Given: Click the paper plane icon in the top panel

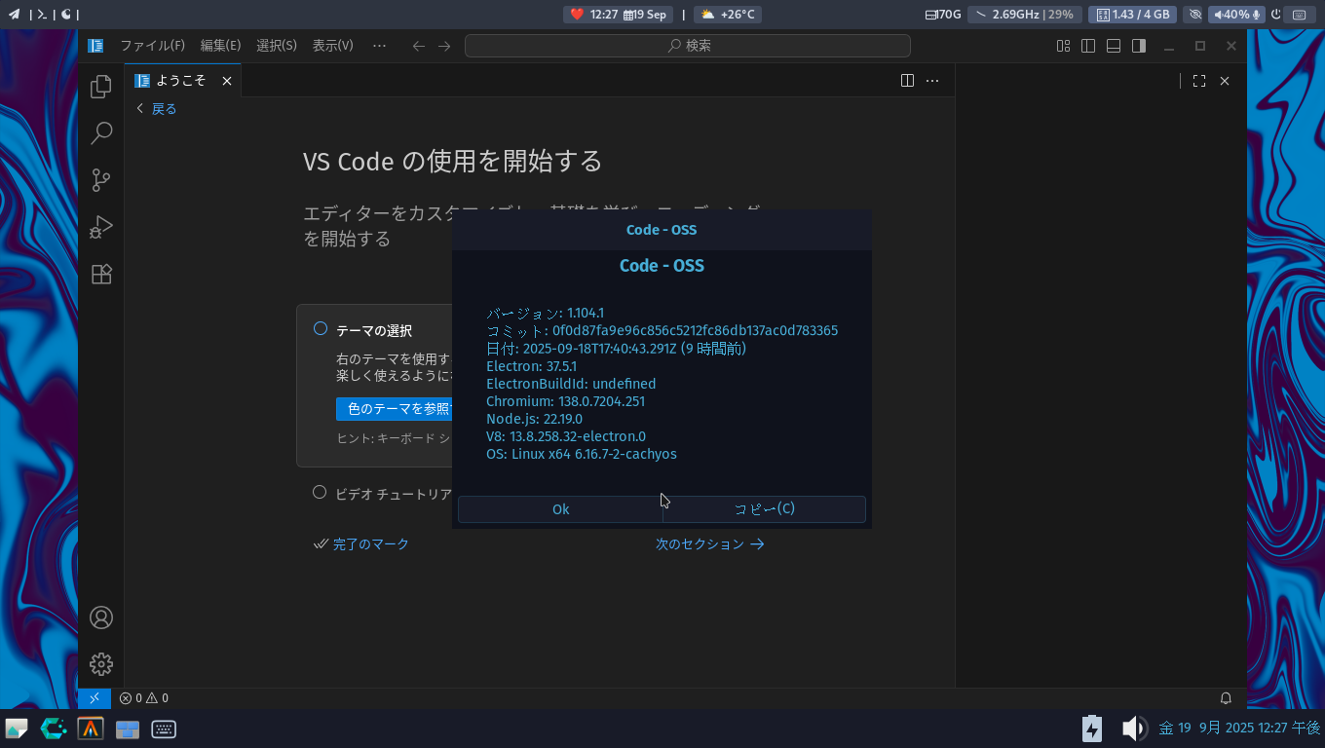Looking at the screenshot, I should click(15, 15).
